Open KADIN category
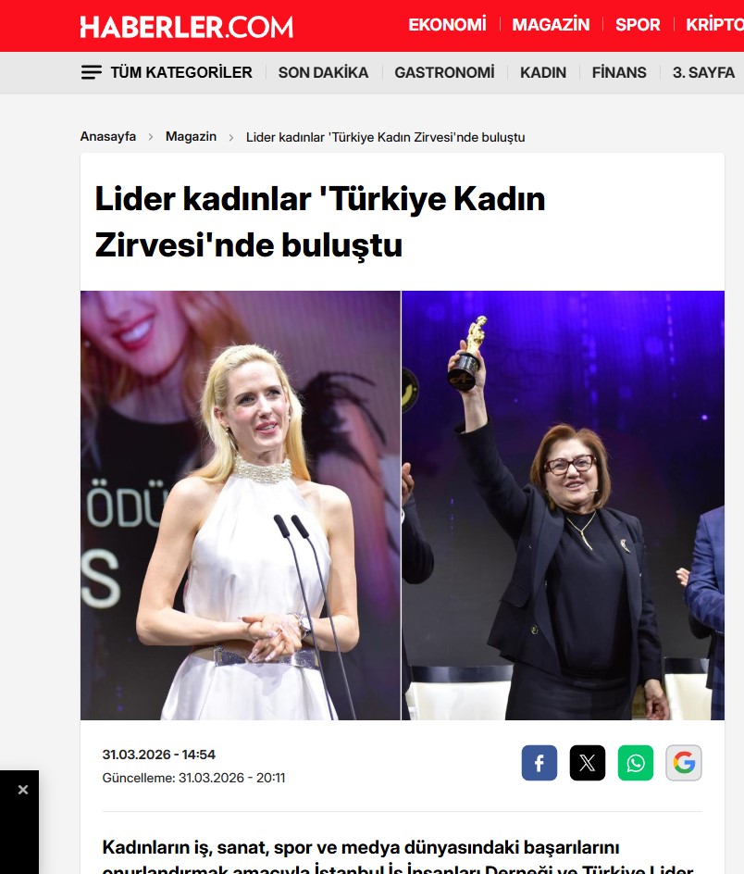The height and width of the screenshot is (874, 744). (543, 72)
